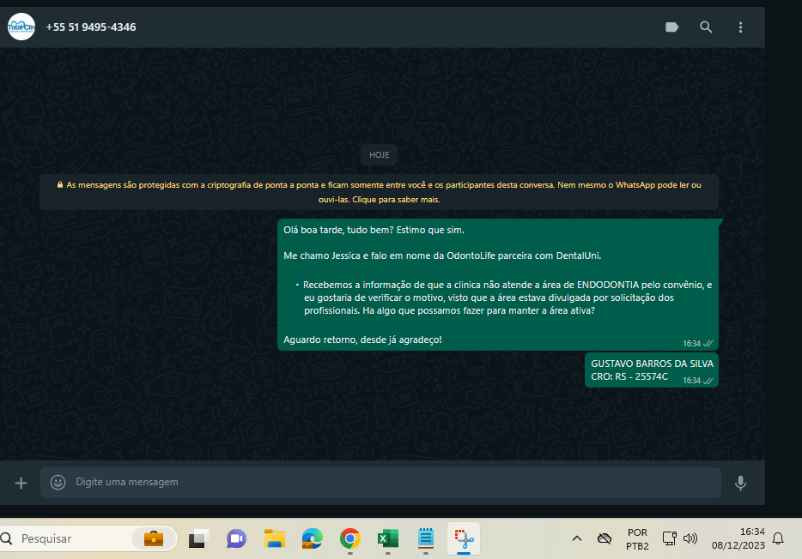
Task: Open the notification bell icon
Action: (x=778, y=538)
